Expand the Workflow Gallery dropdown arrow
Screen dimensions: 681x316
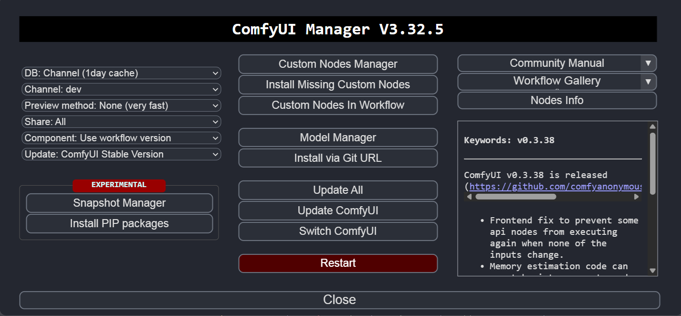tap(648, 82)
